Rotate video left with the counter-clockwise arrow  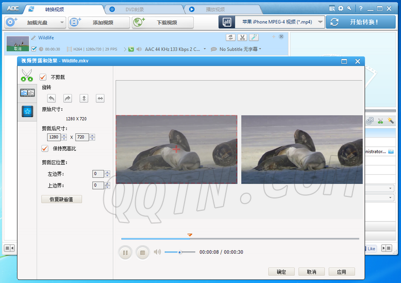(x=51, y=98)
